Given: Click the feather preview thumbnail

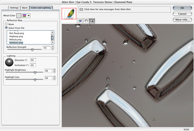Looking at the screenshot, I should 69,14.
